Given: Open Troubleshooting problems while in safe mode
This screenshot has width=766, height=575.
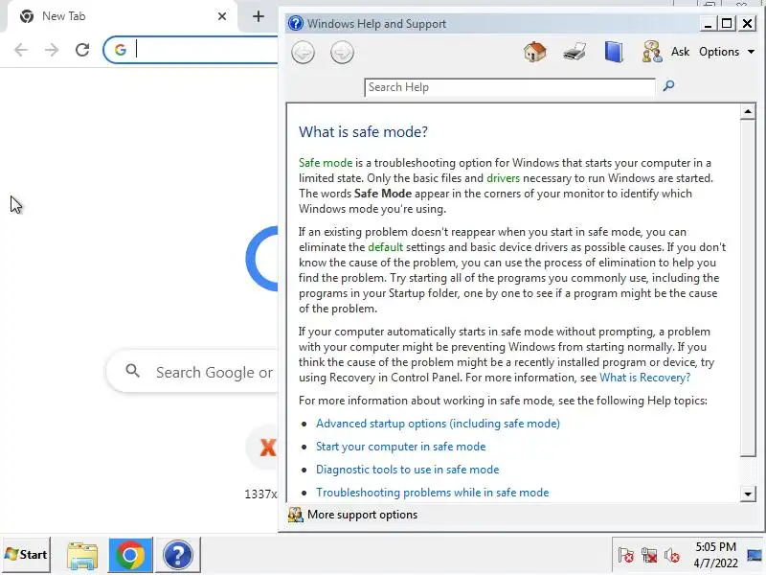Looking at the screenshot, I should tap(433, 493).
